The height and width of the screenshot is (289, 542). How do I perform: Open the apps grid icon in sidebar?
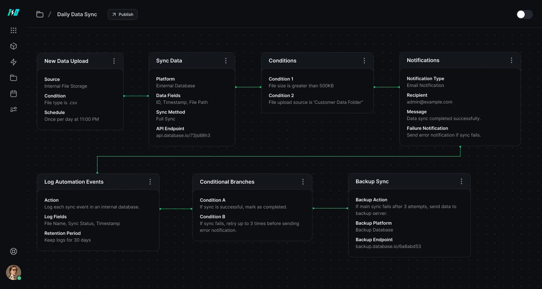[x=14, y=30]
